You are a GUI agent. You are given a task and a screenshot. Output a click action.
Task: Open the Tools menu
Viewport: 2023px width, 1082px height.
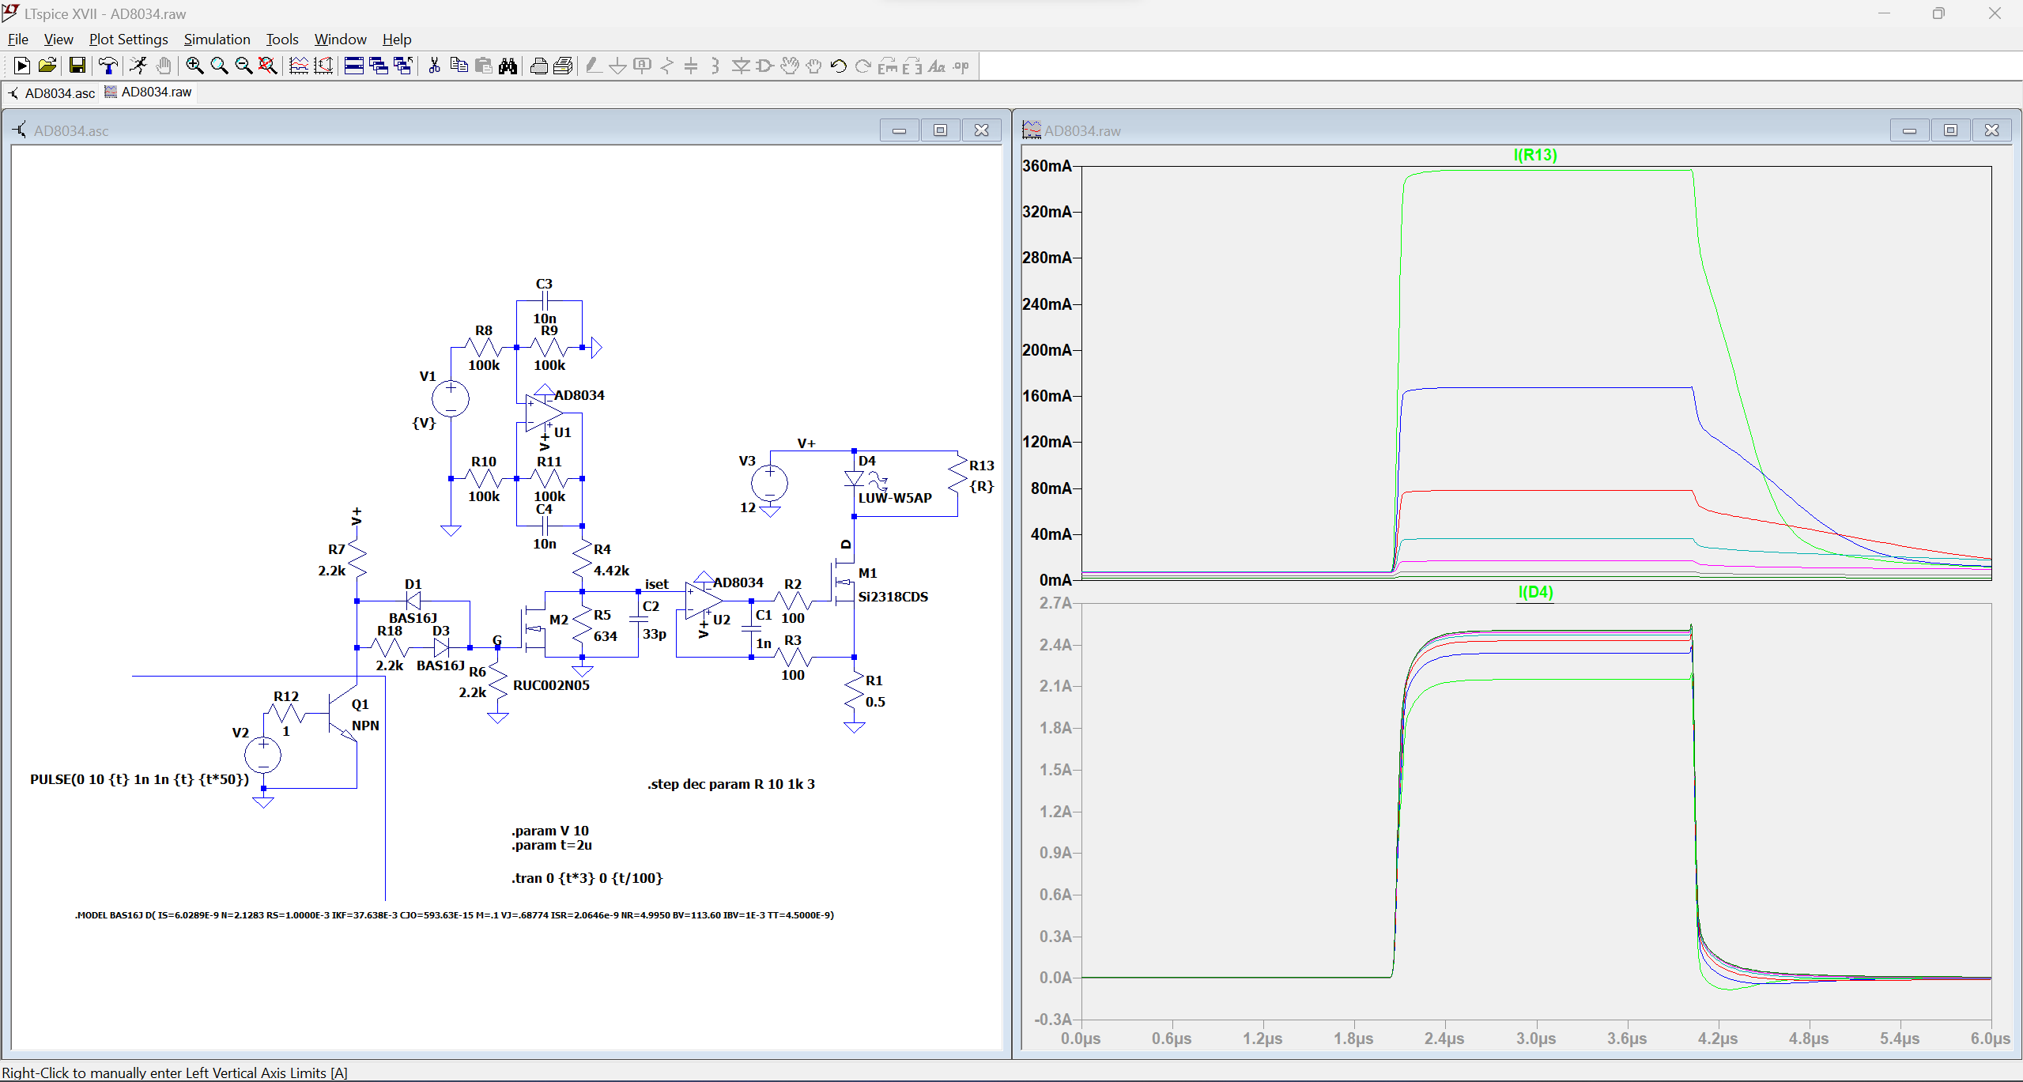click(x=282, y=40)
